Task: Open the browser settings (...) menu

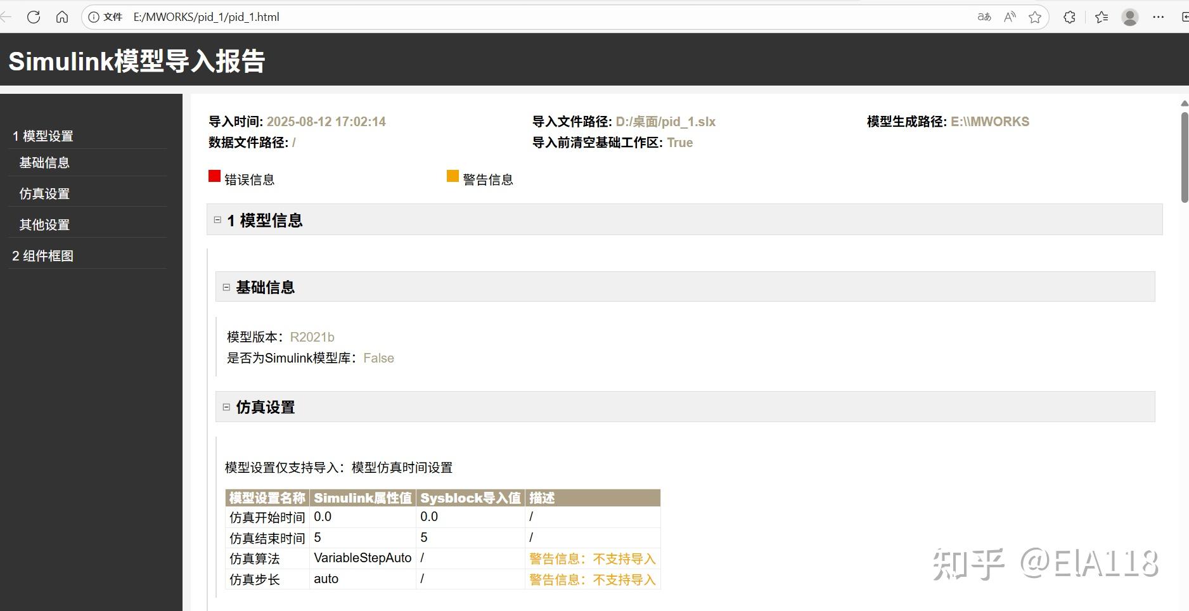Action: click(1159, 17)
